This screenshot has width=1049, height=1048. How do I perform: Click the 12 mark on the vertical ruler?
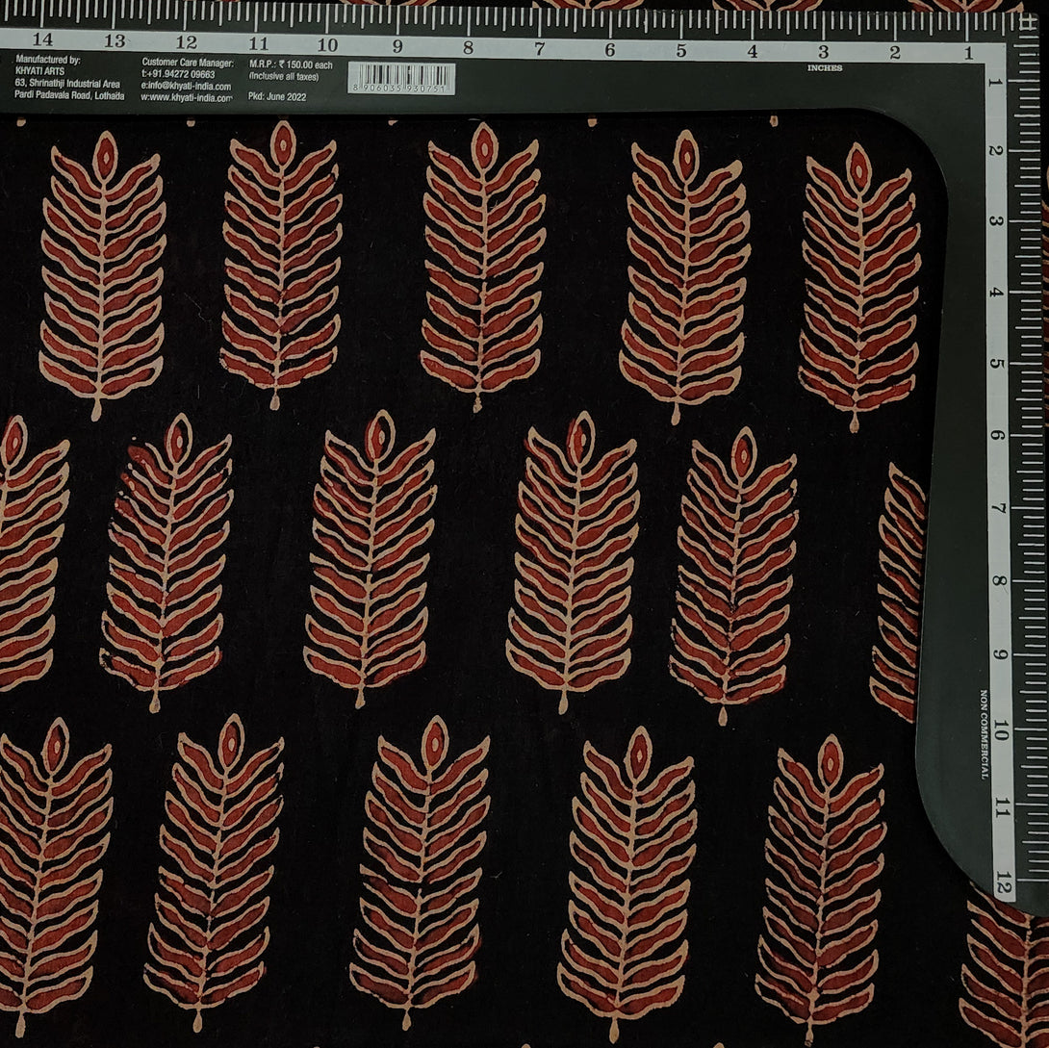tap(1004, 882)
